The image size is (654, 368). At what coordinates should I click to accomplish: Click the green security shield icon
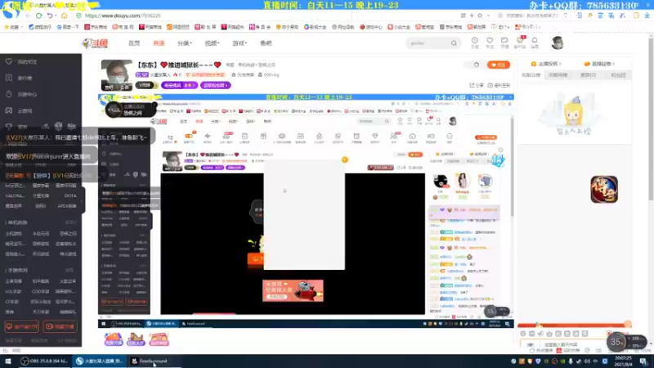(x=78, y=16)
